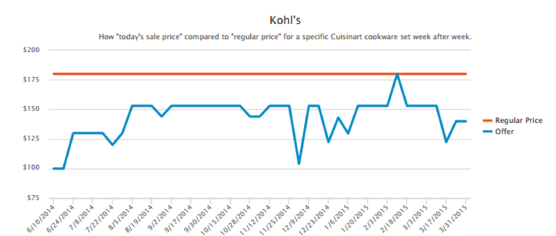Click the 3/31/2015 x-axis date label

tap(454, 218)
